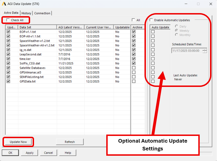Click the AGI app icon in title bar

coord(4,4)
